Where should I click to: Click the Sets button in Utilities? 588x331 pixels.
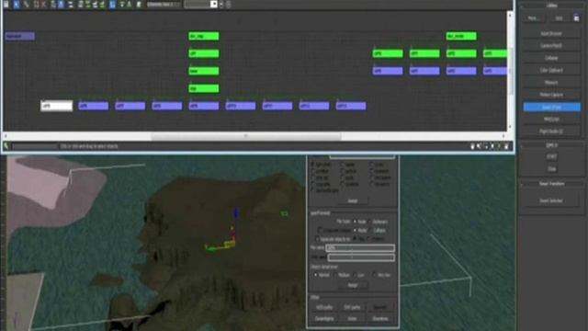tap(560, 18)
